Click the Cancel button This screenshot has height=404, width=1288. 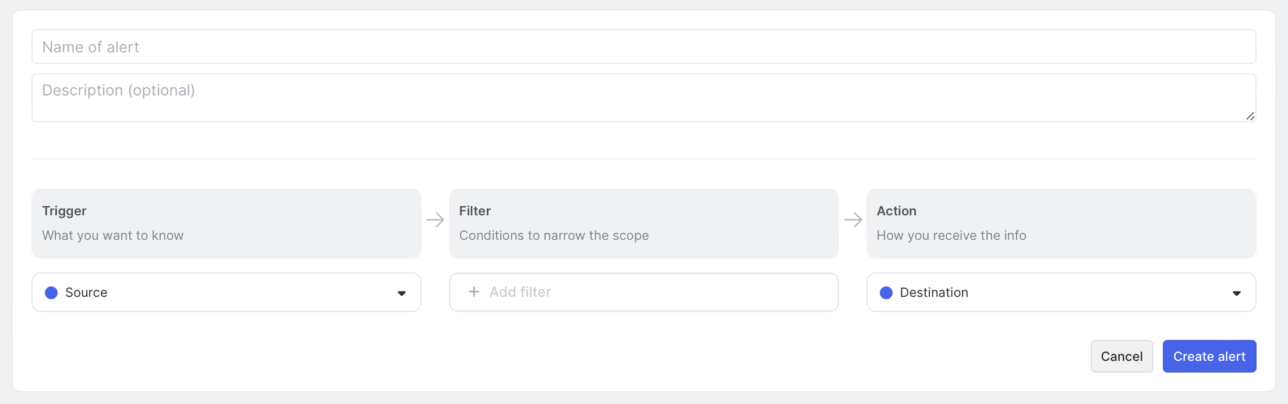[x=1121, y=356]
